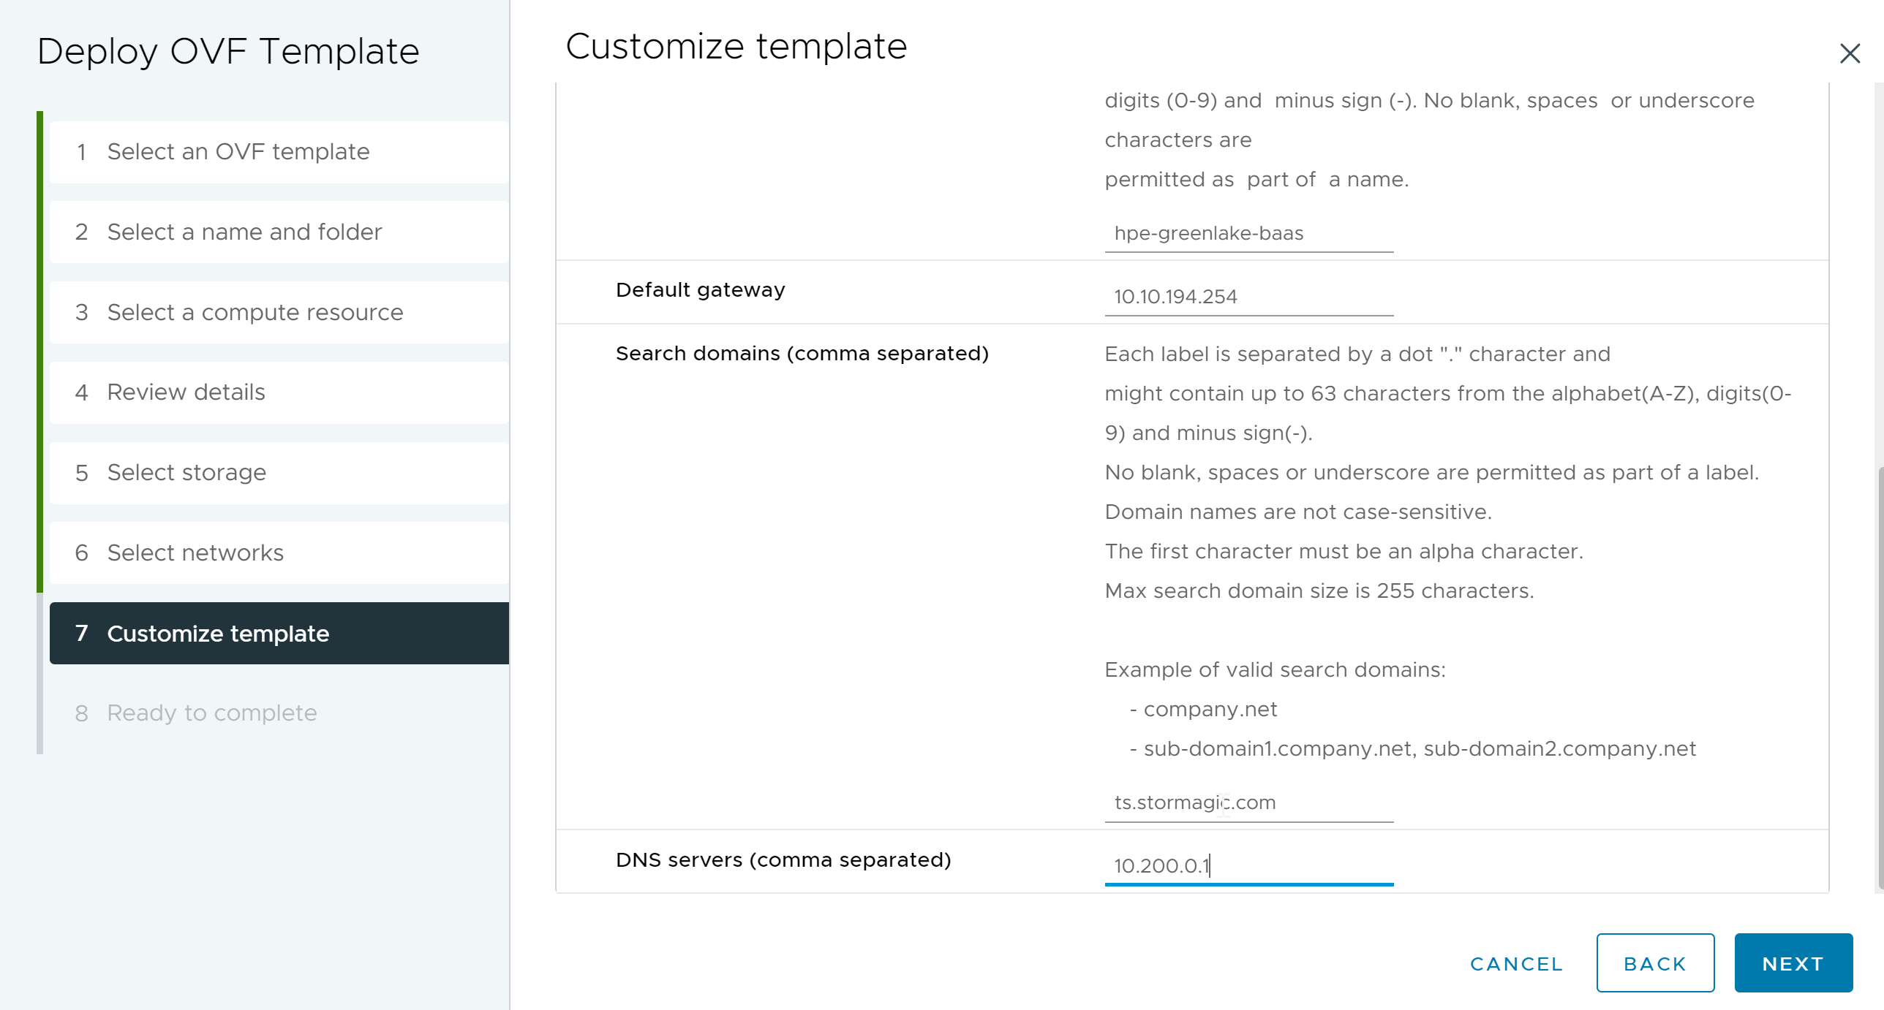Click the Customize template heading
1884x1010 pixels.
coord(736,47)
